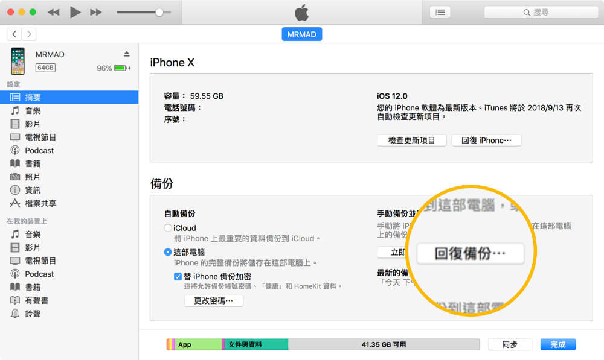Click 回復備份… button
Image resolution: width=604 pixels, height=360 pixels.
point(471,253)
